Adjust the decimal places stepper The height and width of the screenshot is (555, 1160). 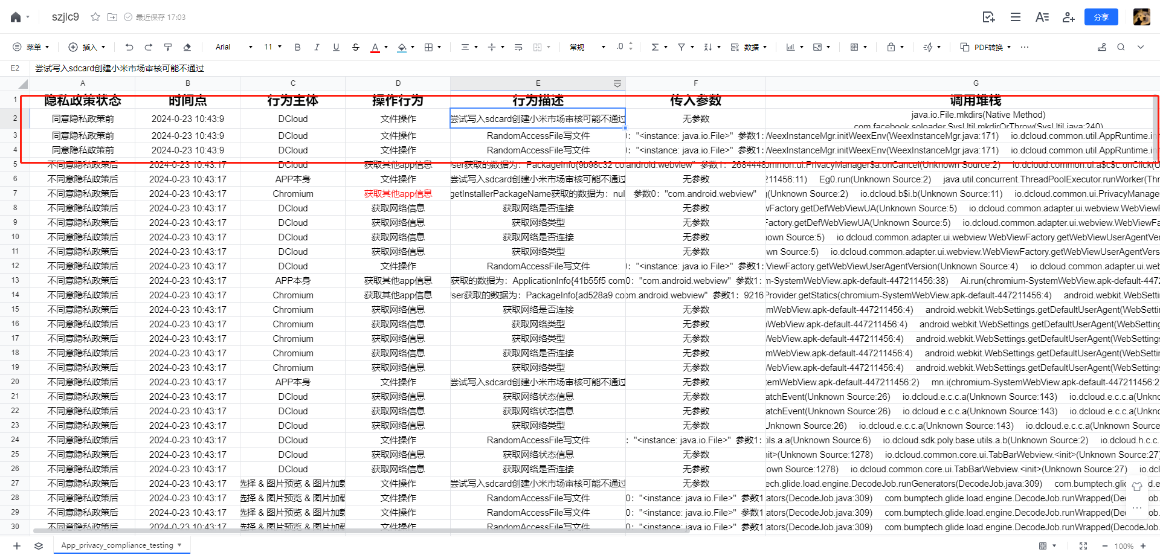(x=631, y=47)
